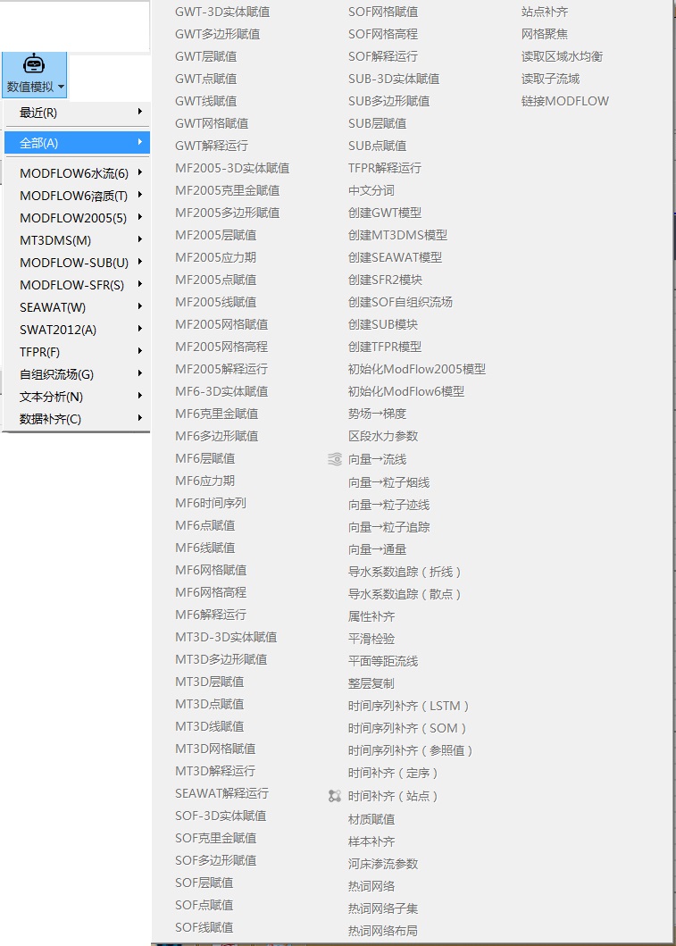Select SOF线赋值
This screenshot has height=946, width=676.
pyautogui.click(x=204, y=926)
